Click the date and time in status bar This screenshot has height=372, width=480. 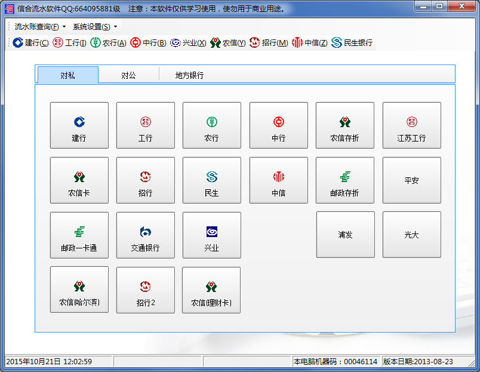(x=49, y=362)
